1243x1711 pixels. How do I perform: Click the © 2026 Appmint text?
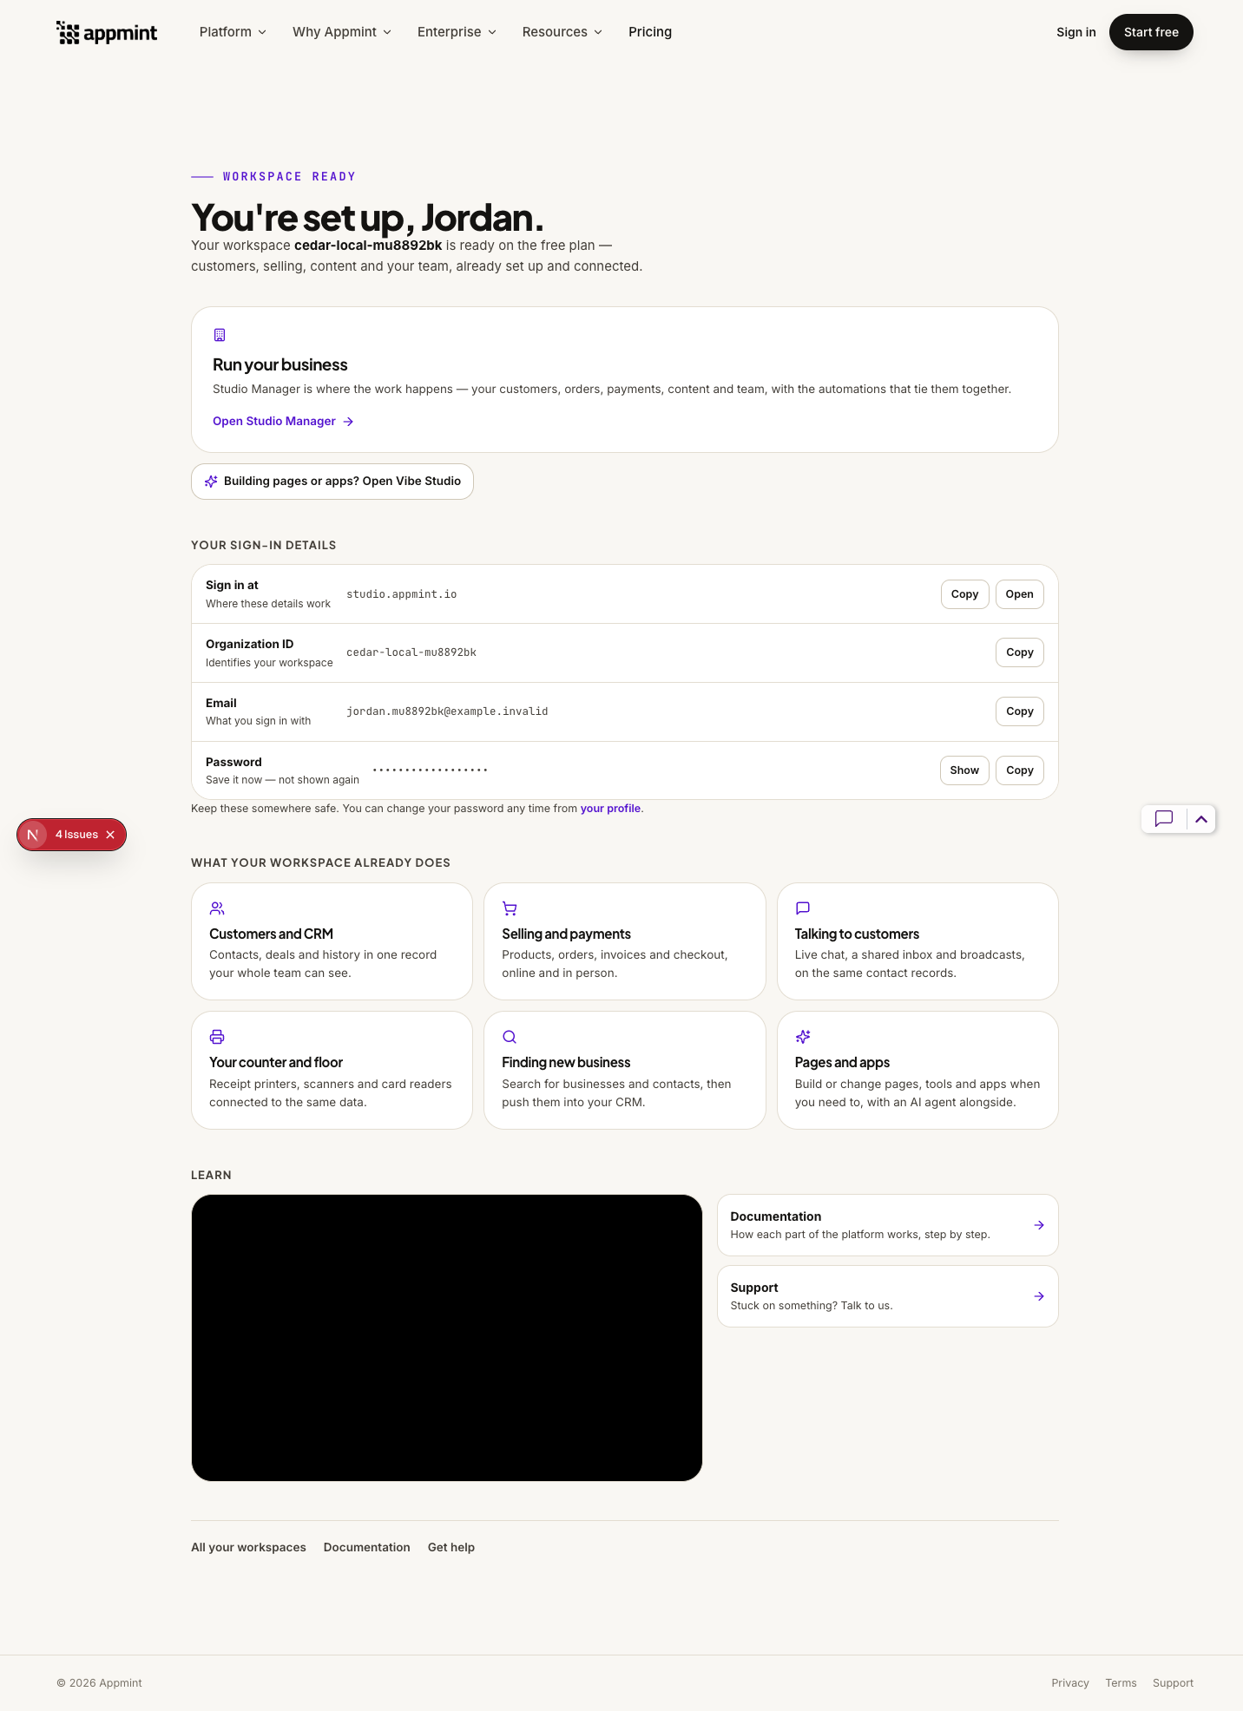[99, 1683]
